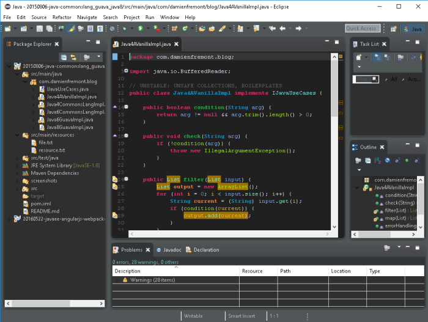Toggle Hide Static Members in Outline toolbar
Screen dimensions: 428x322
[397, 160]
